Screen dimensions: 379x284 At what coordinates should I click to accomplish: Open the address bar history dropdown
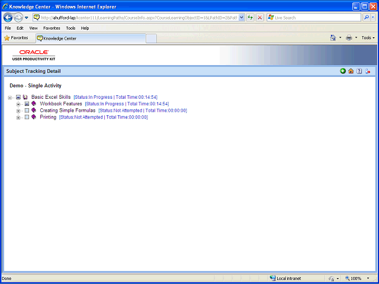coord(241,17)
